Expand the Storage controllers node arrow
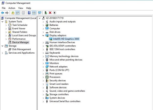This screenshot has width=153, height=110. [43, 94]
